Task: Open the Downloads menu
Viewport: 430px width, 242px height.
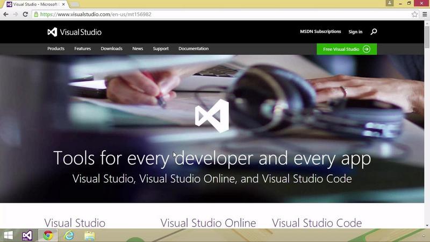Action: (x=111, y=48)
